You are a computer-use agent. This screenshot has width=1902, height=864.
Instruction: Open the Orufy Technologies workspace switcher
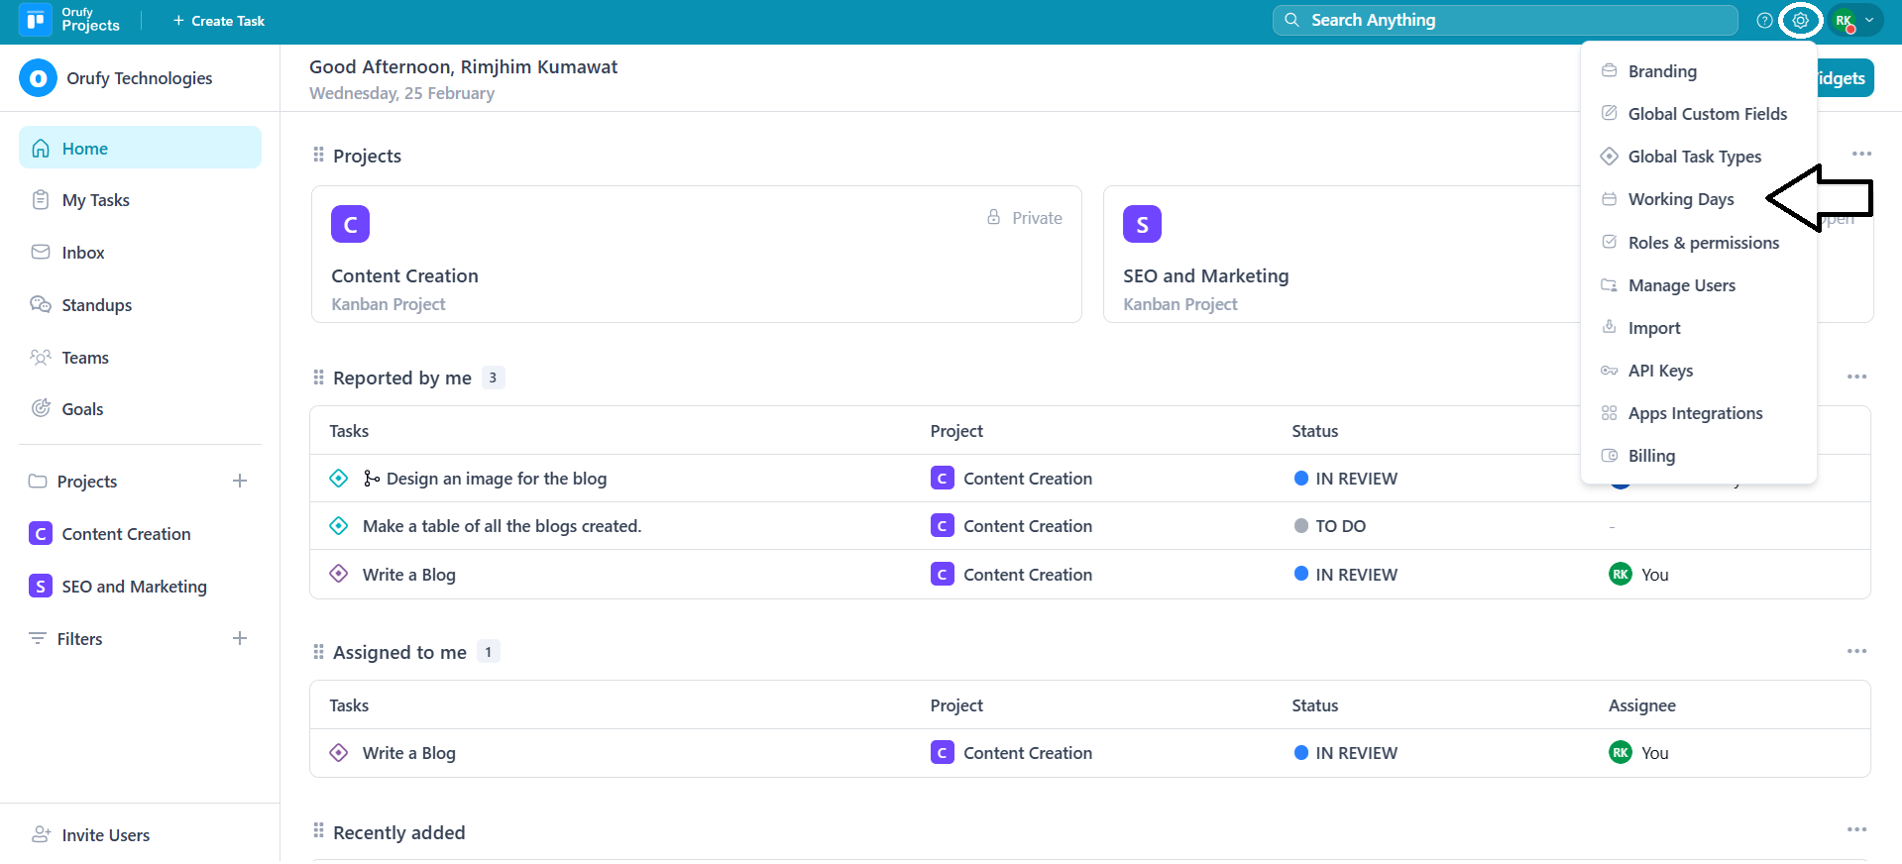coord(117,78)
